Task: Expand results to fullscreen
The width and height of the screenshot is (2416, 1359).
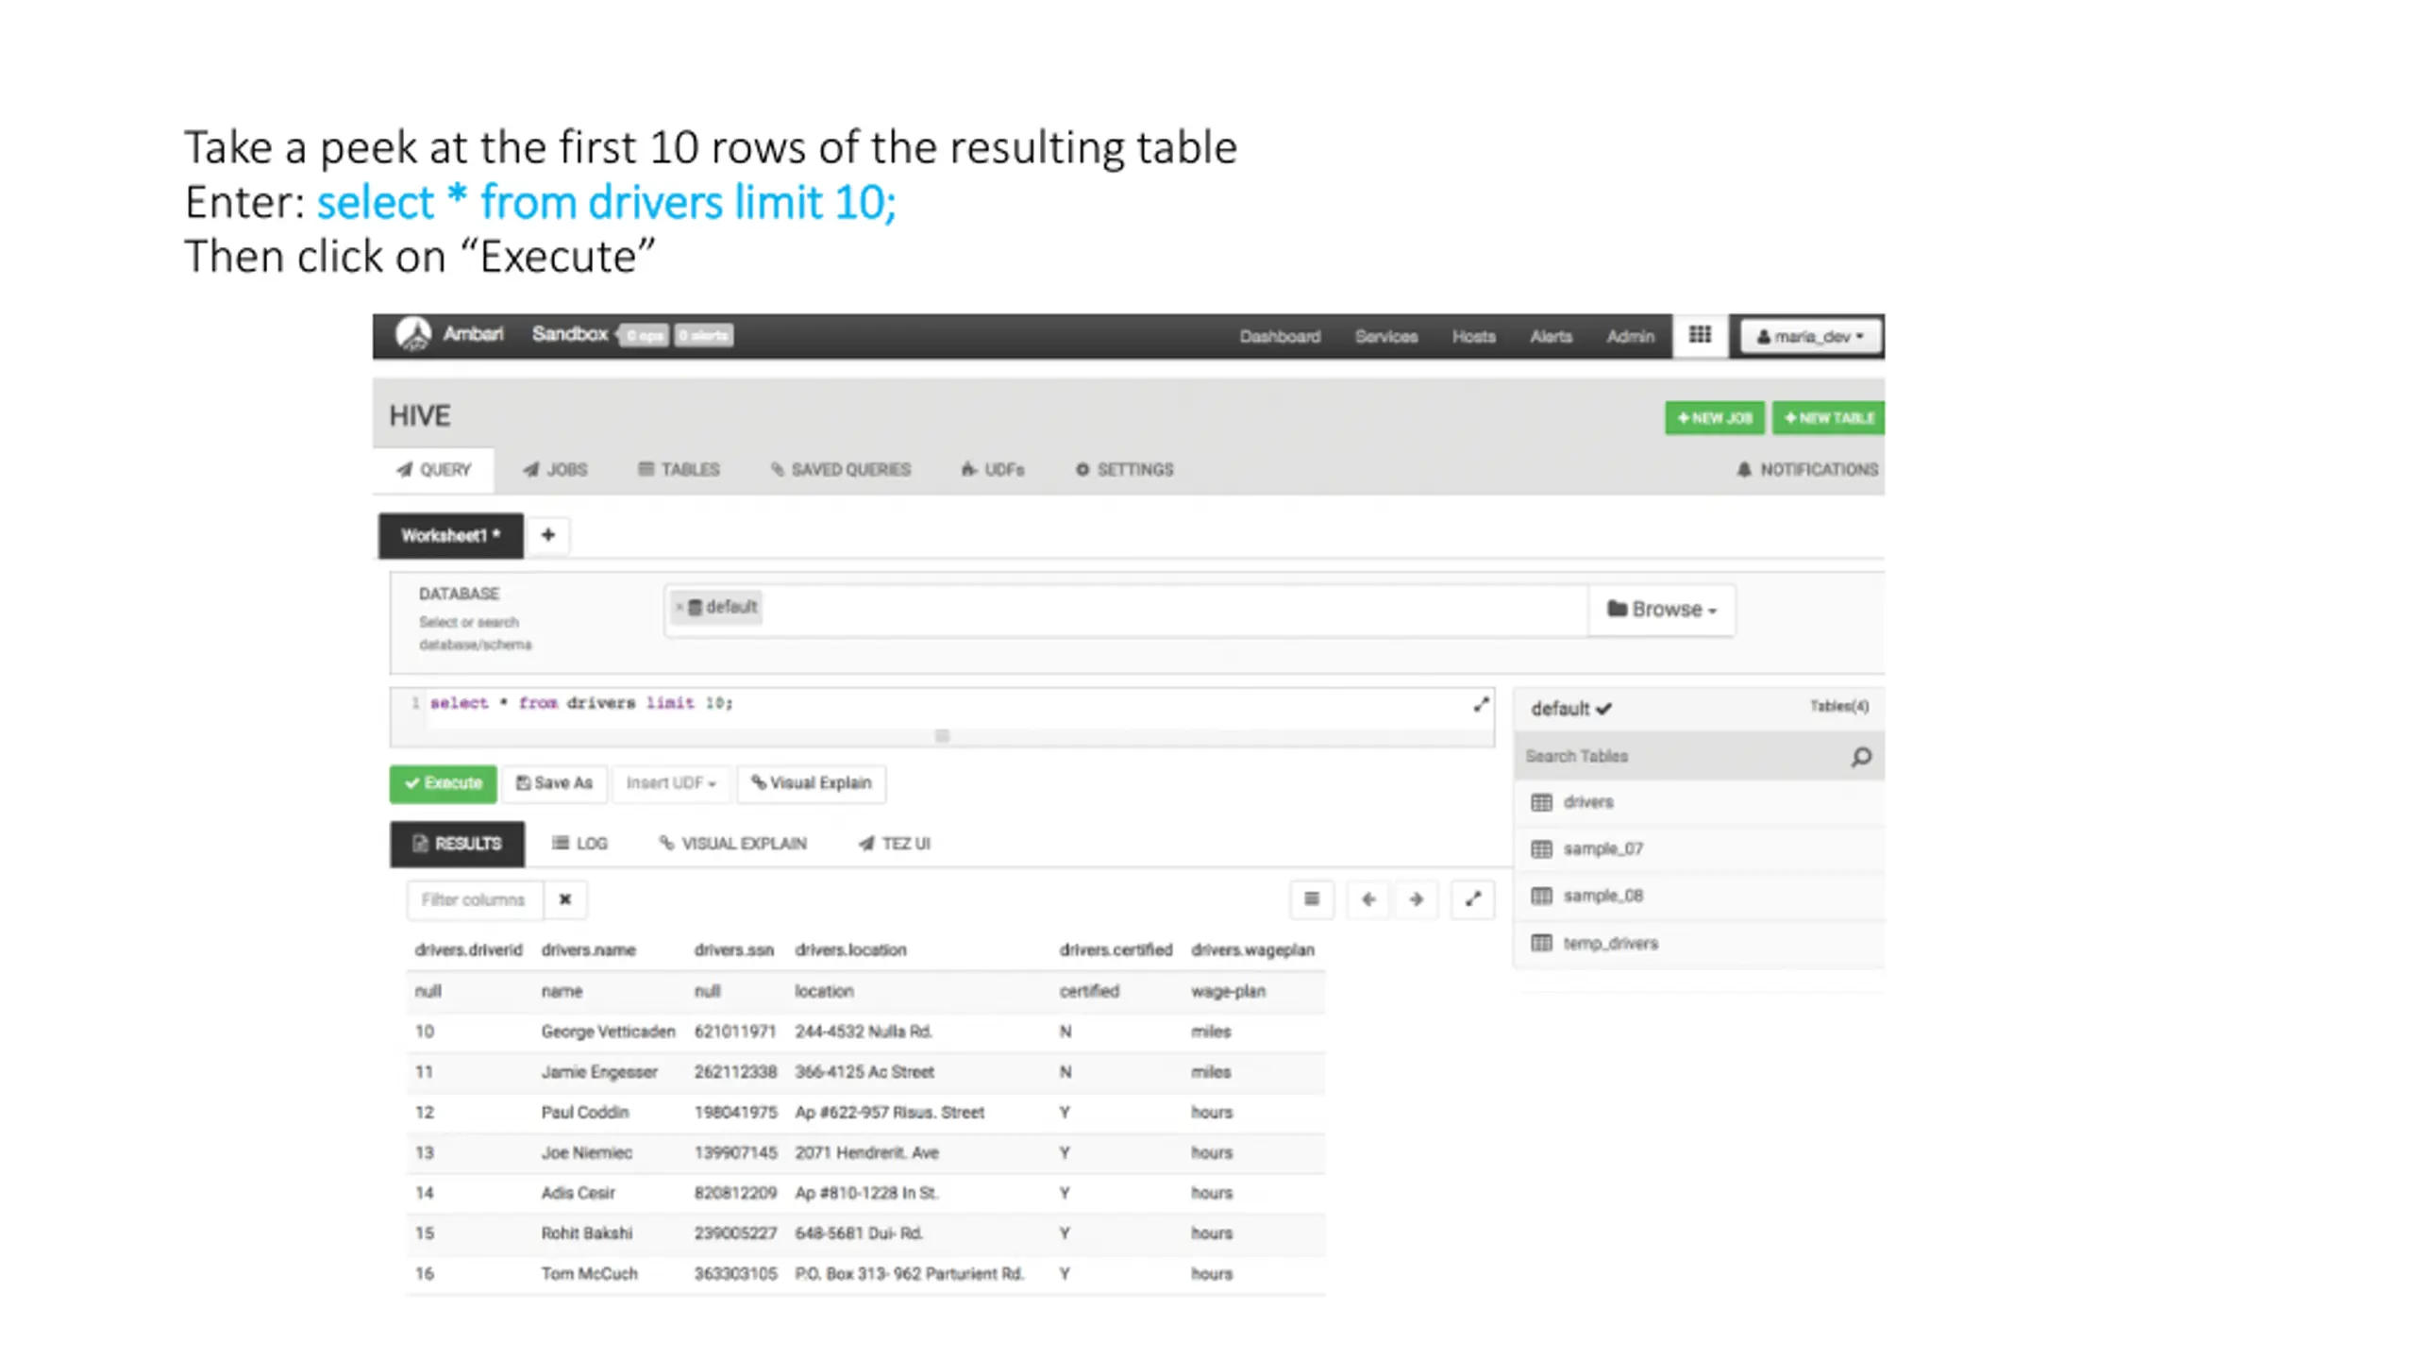Action: coord(1472,899)
